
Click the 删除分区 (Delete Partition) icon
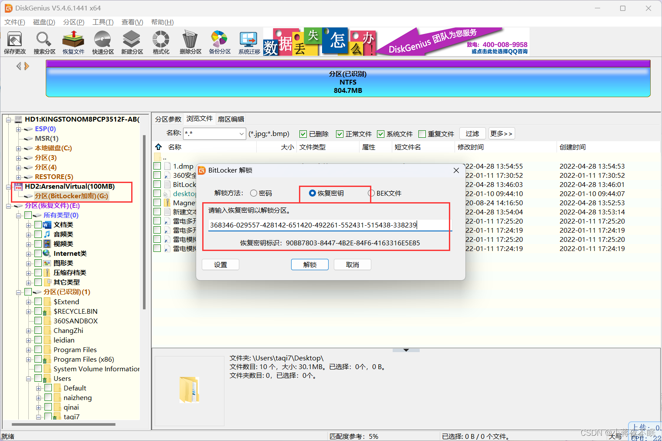point(190,42)
